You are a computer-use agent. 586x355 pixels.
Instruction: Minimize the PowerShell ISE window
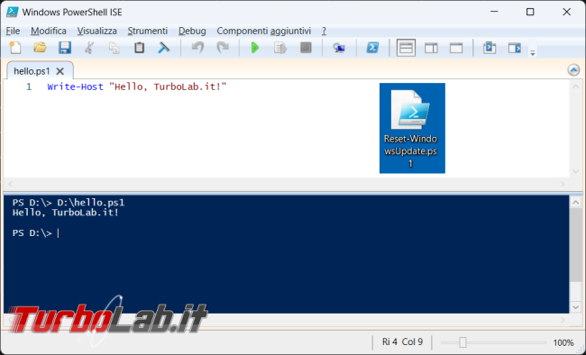[x=494, y=12]
